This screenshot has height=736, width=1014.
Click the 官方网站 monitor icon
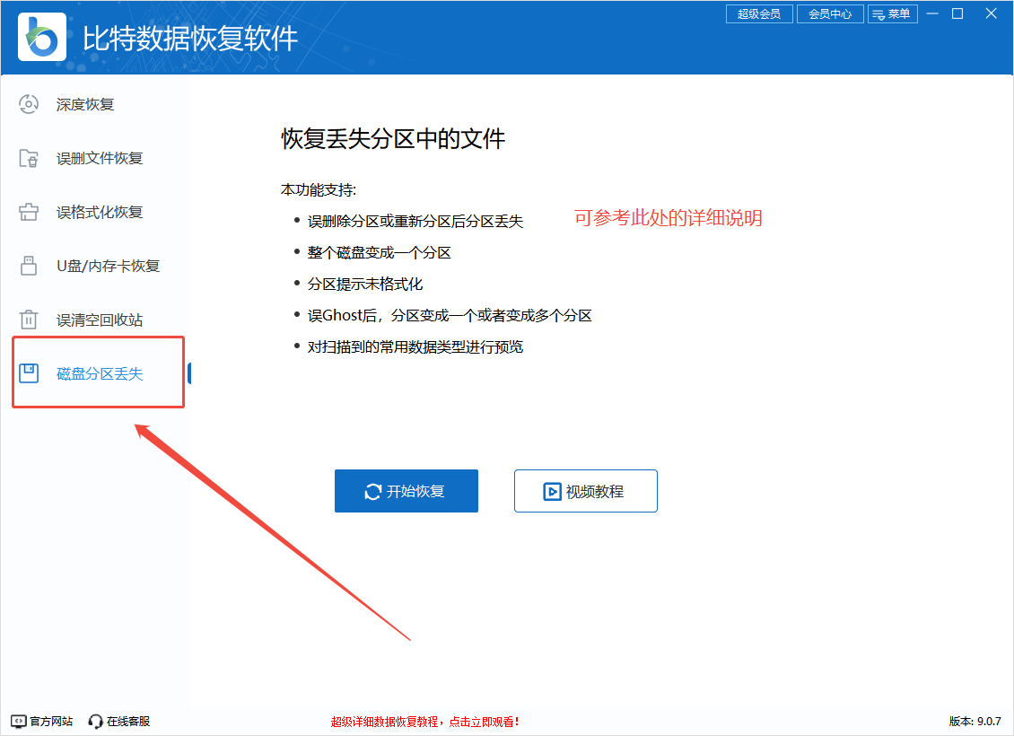click(19, 721)
